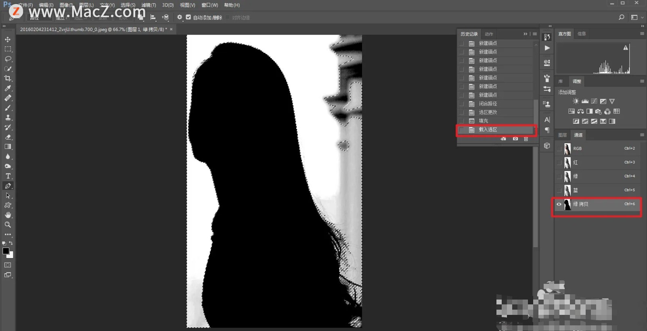Select the Quick Selection tool
The image size is (647, 331).
(x=8, y=69)
